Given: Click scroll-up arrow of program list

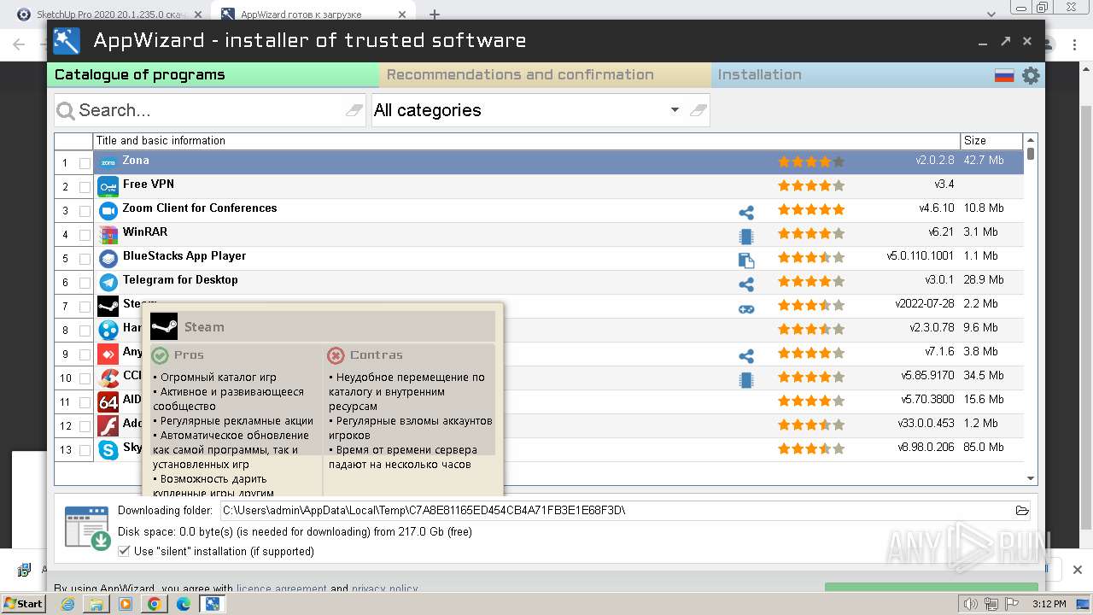Looking at the screenshot, I should 1031,139.
